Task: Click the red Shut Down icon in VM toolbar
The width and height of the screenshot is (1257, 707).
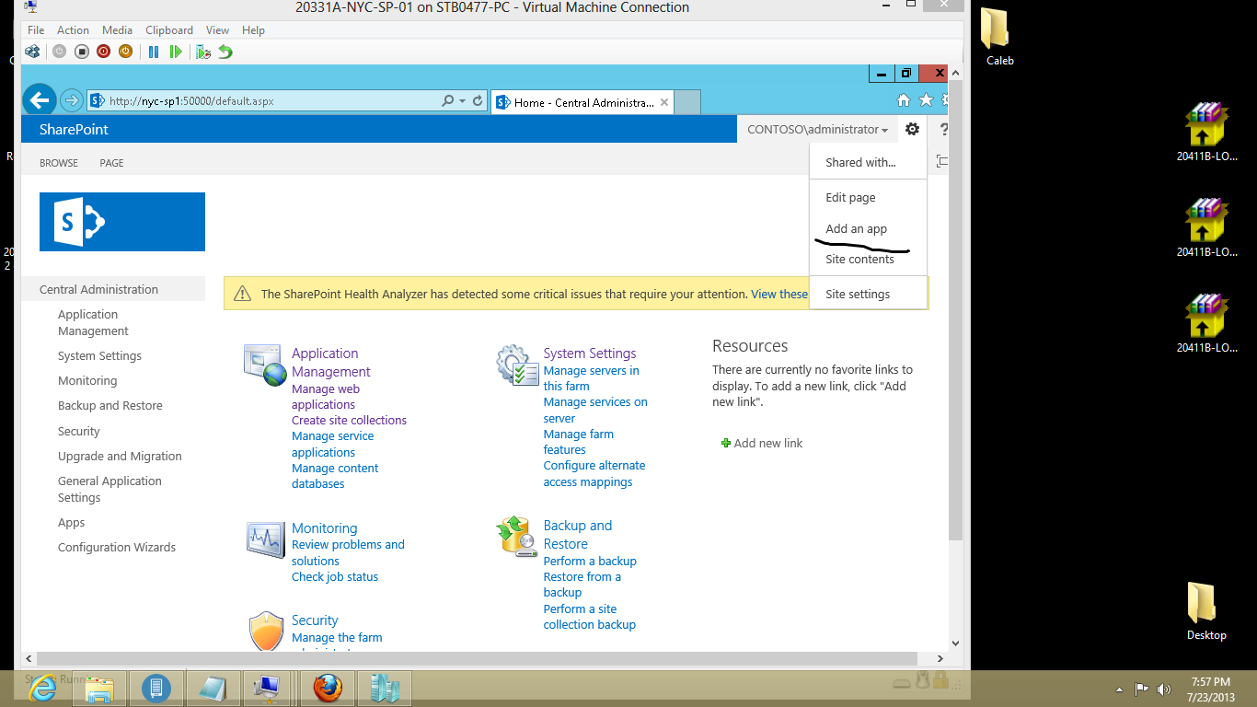Action: click(103, 52)
